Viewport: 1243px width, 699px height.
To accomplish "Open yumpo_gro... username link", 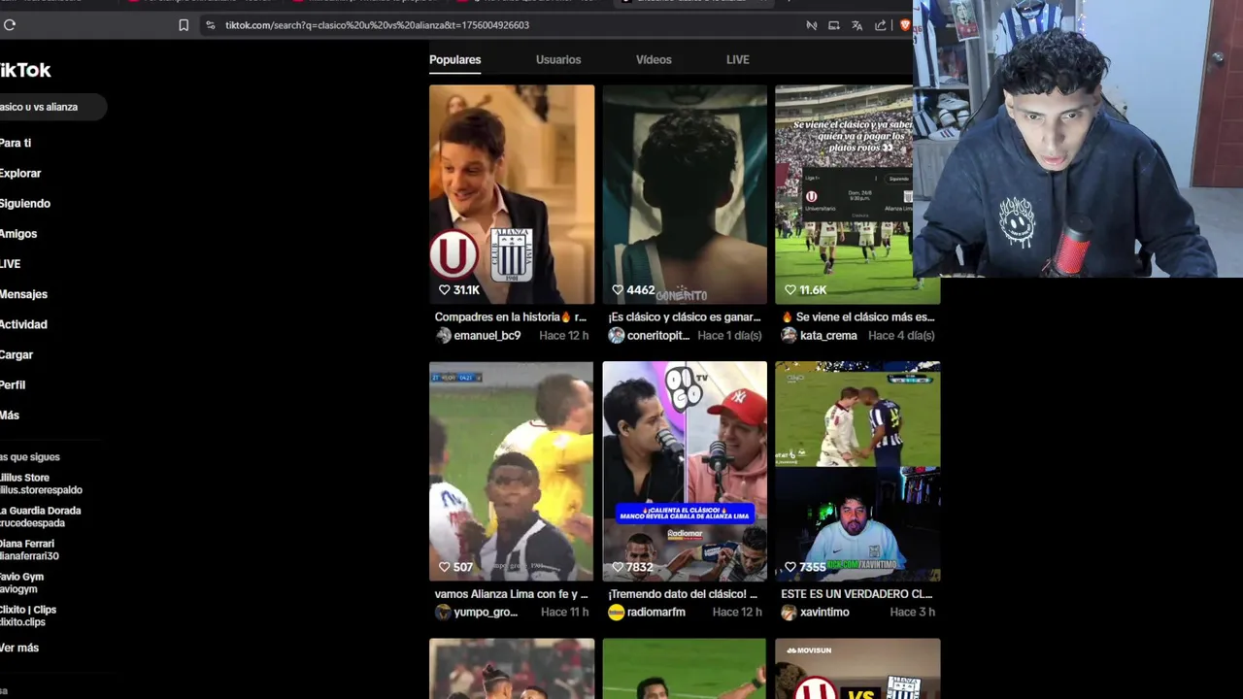I will (486, 612).
